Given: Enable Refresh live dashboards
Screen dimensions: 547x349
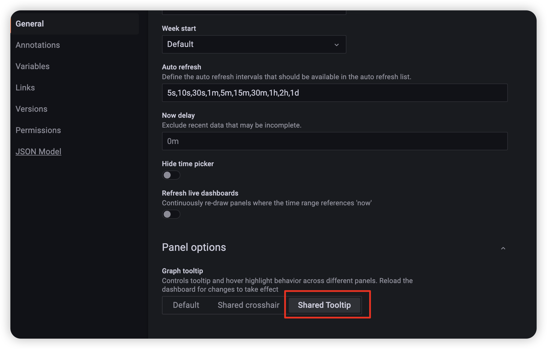Looking at the screenshot, I should point(171,214).
